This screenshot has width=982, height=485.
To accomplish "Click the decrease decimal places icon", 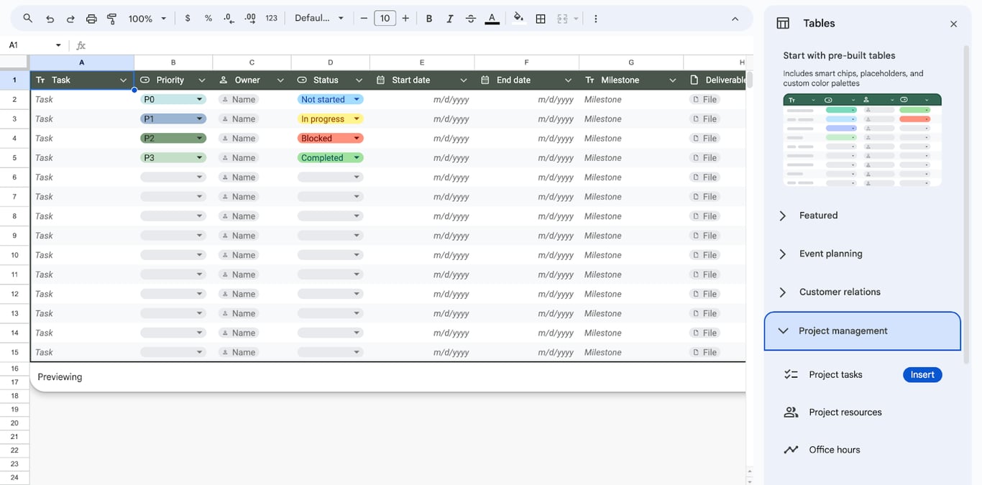I will coord(229,19).
